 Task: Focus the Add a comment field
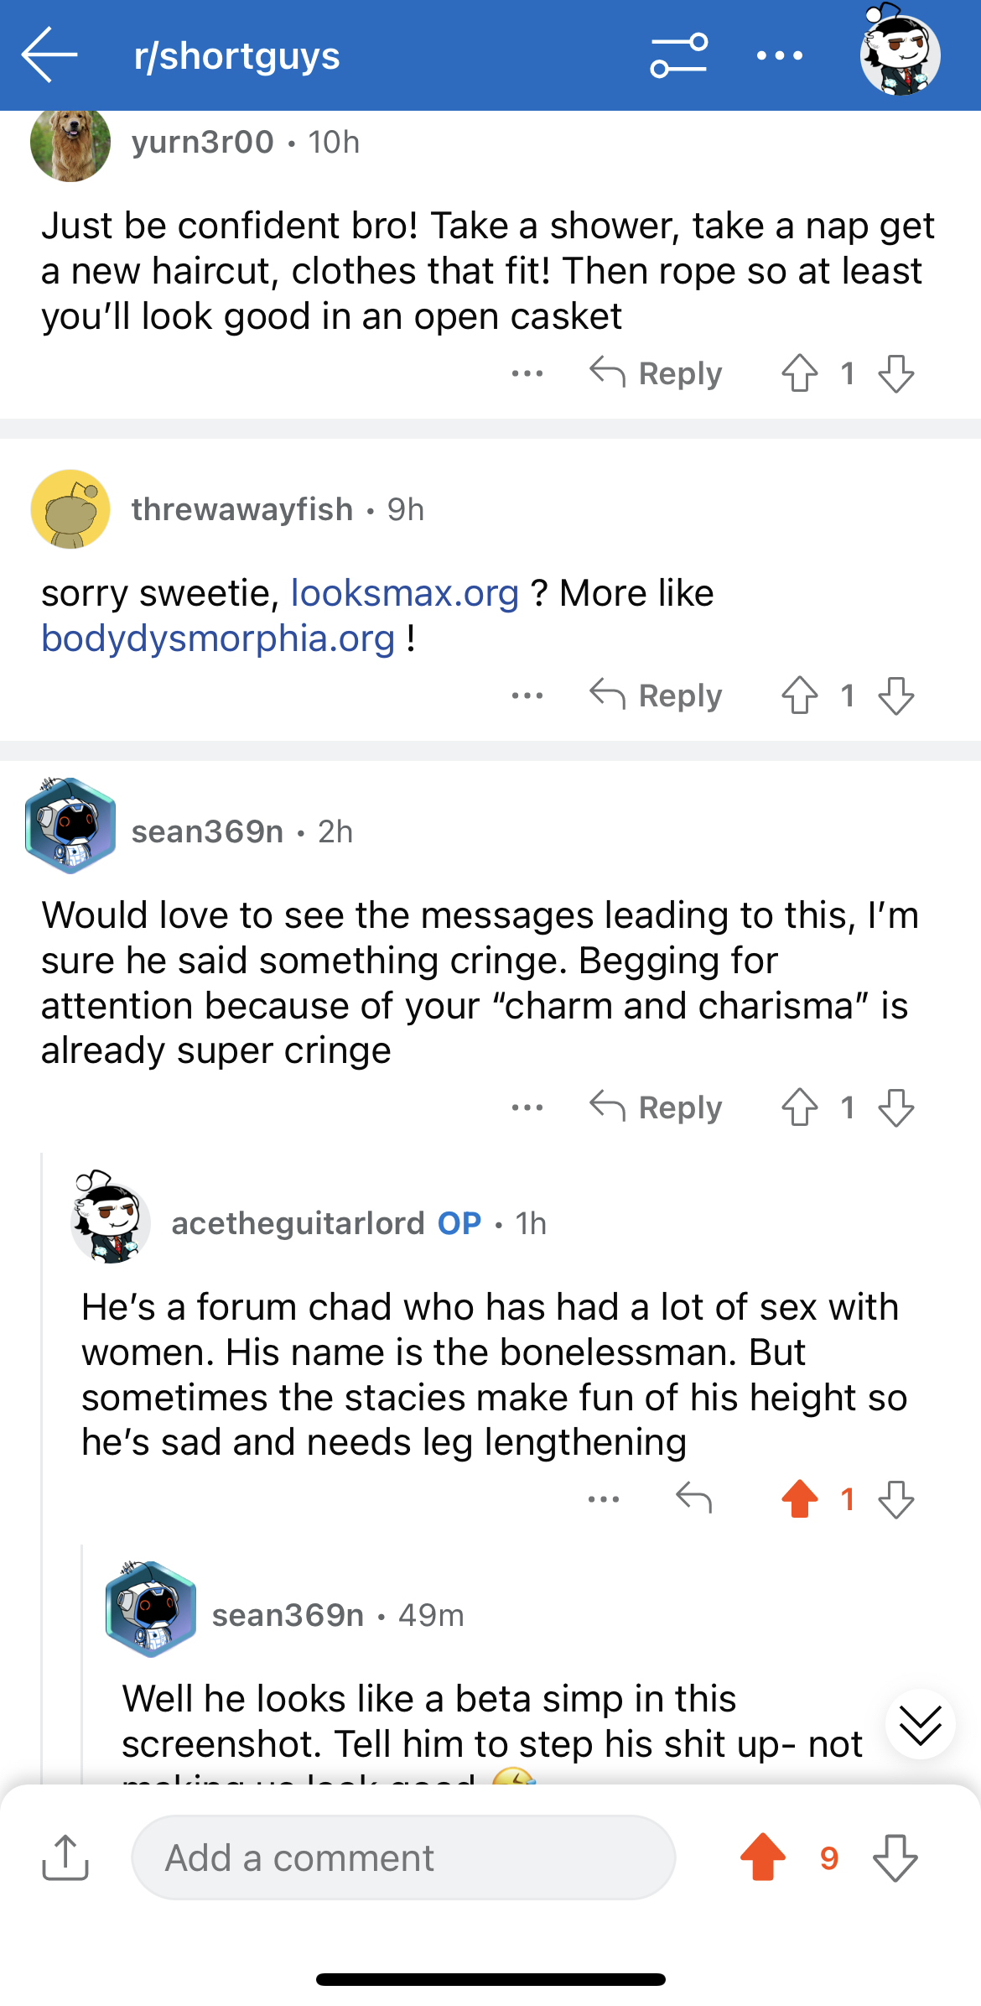[403, 1858]
